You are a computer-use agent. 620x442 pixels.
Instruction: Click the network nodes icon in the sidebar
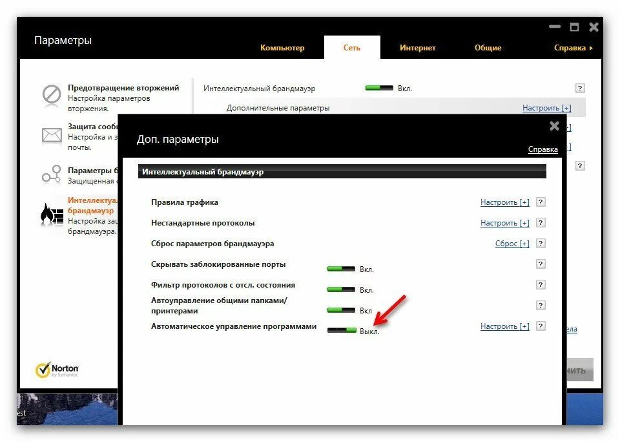[x=52, y=174]
